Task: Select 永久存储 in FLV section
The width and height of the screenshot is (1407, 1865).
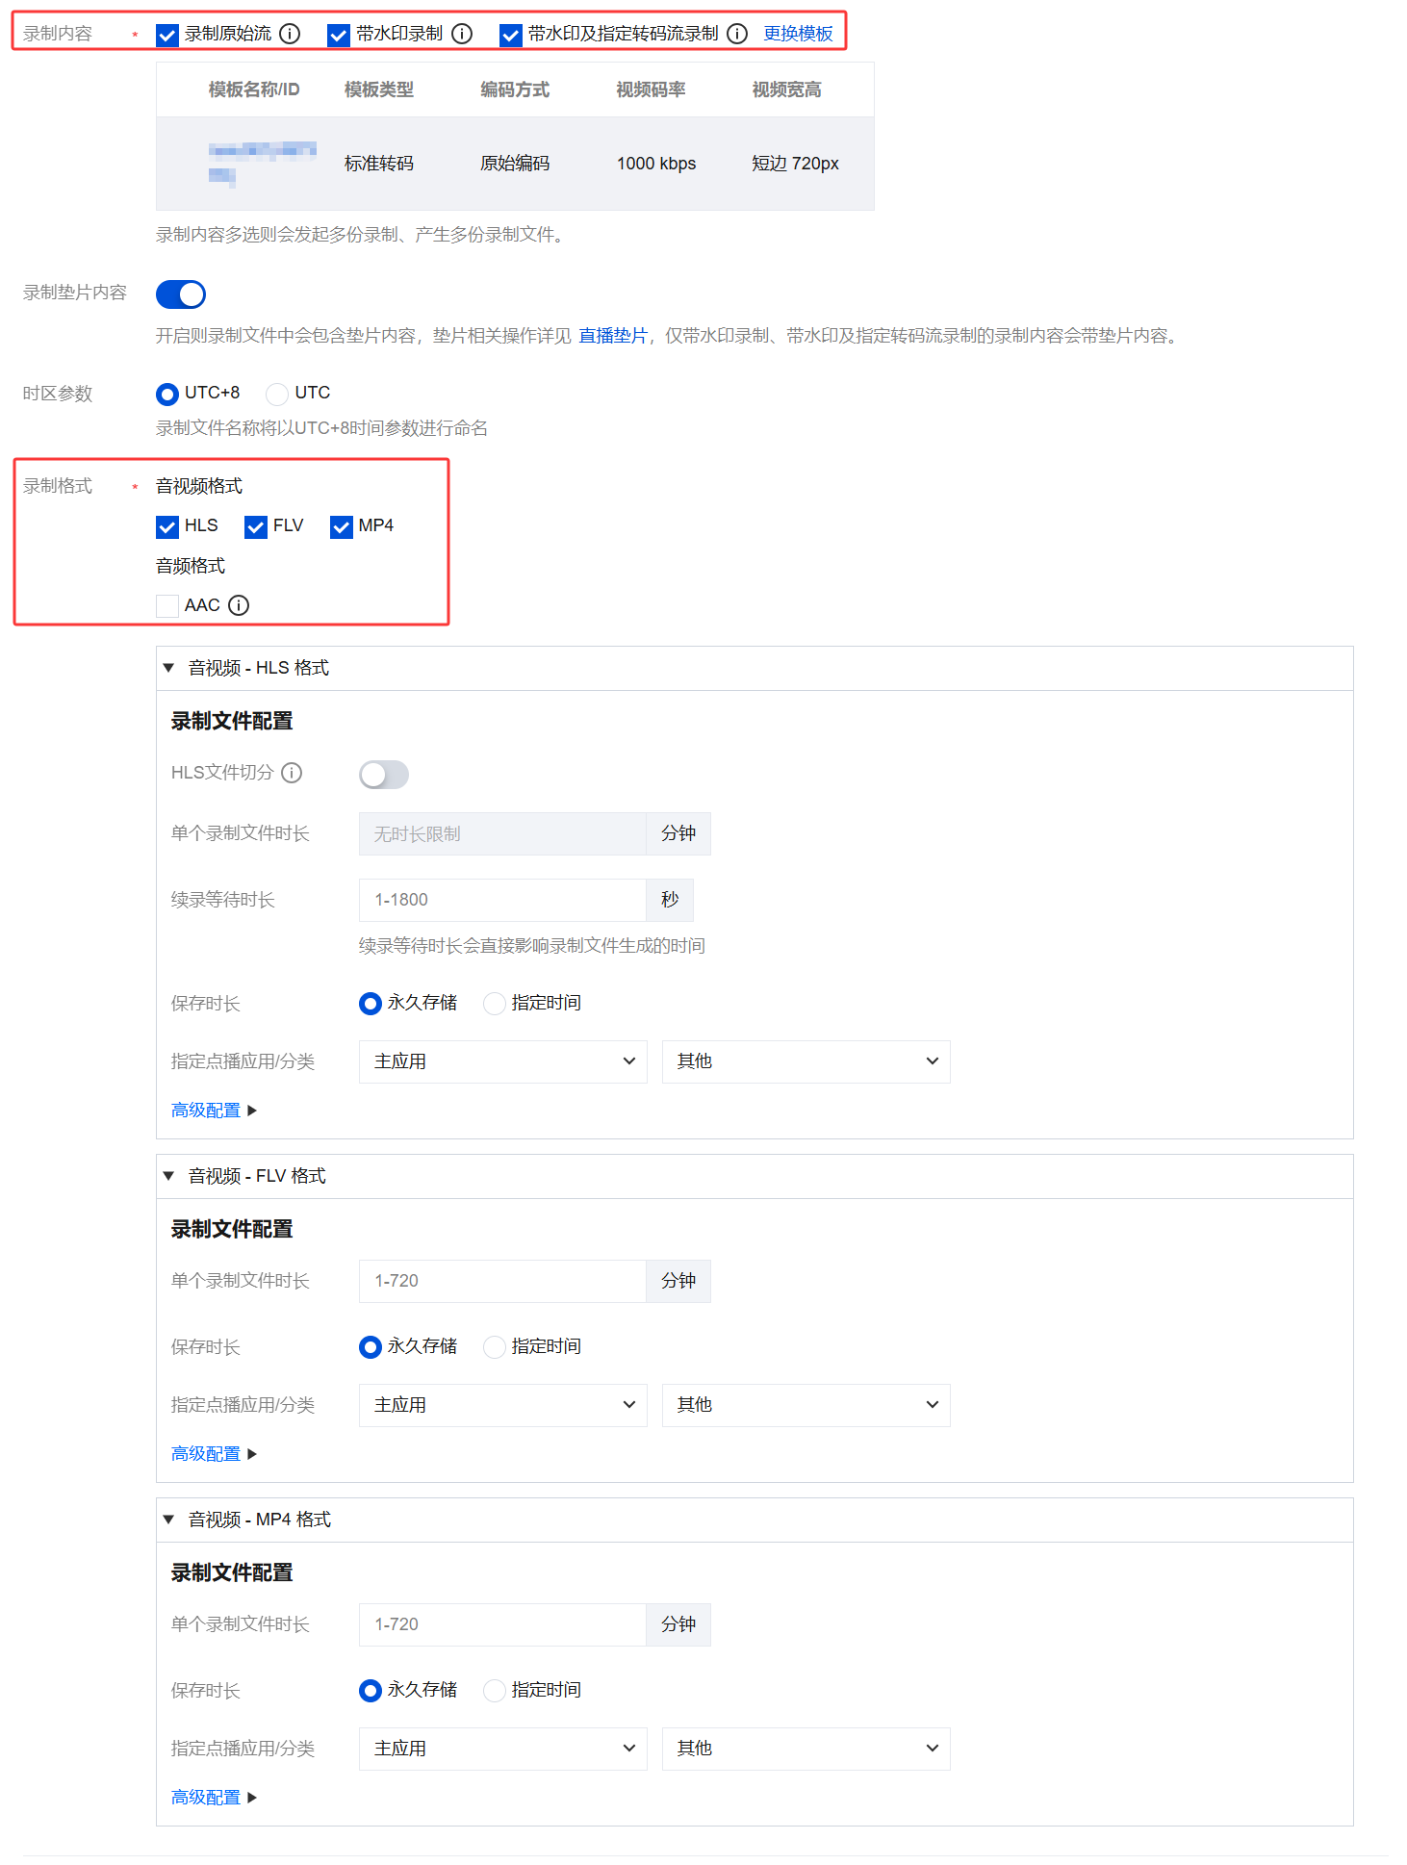Action: [x=371, y=1347]
